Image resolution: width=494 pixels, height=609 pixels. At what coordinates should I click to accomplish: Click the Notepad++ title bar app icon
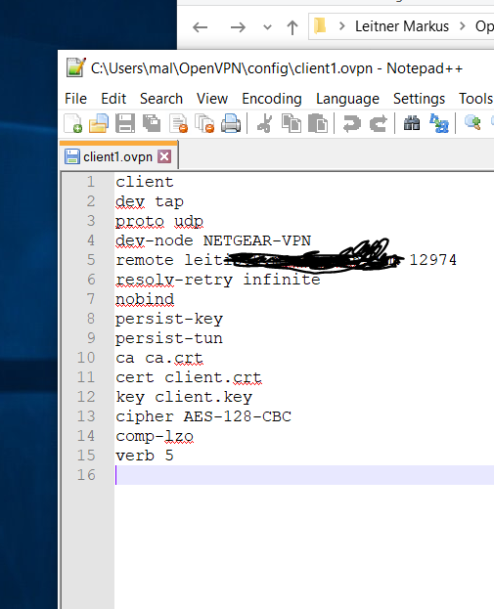75,67
